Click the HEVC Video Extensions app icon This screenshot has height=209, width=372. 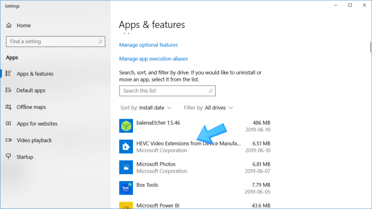(126, 147)
